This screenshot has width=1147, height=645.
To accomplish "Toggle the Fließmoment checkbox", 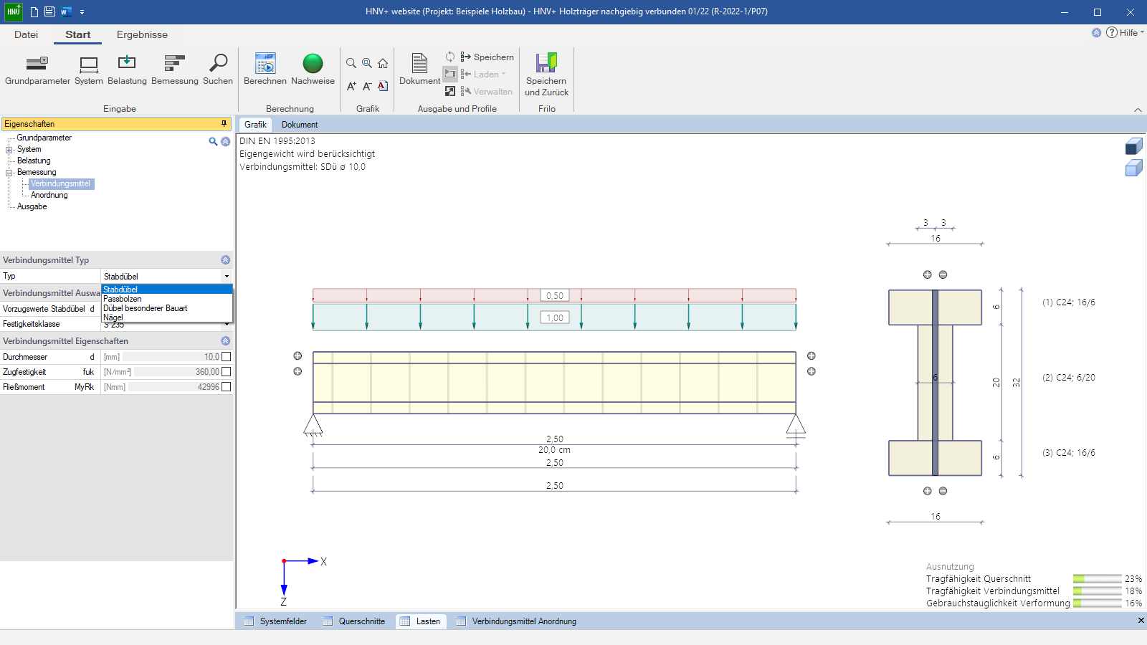I will (227, 386).
